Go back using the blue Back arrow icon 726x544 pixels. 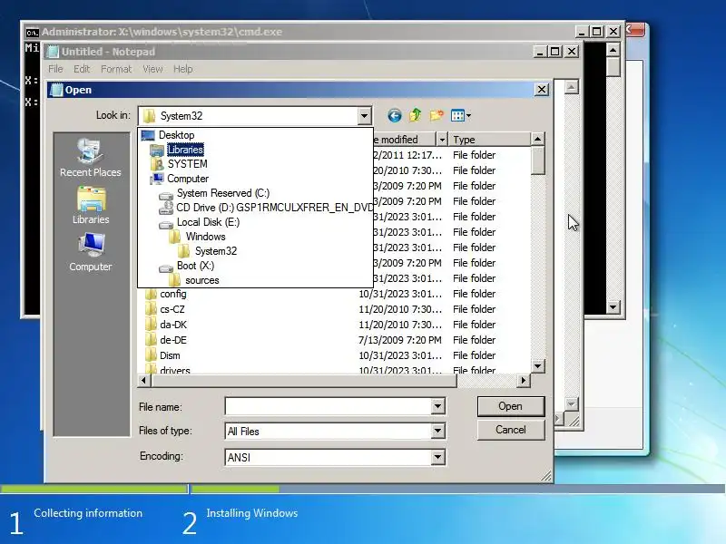[395, 115]
